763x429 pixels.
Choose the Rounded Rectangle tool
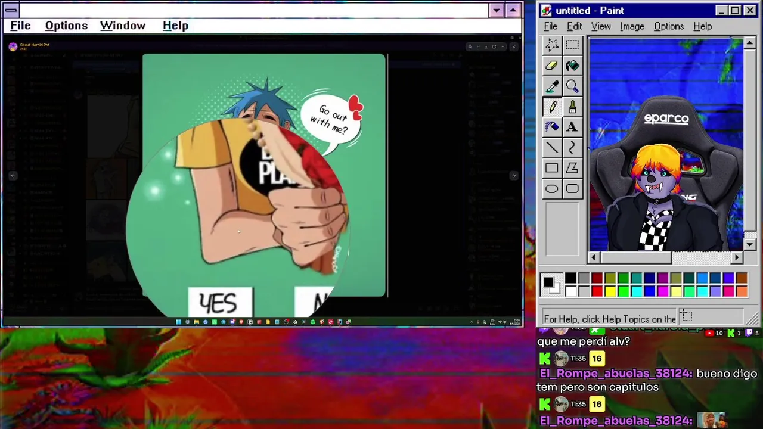(572, 189)
